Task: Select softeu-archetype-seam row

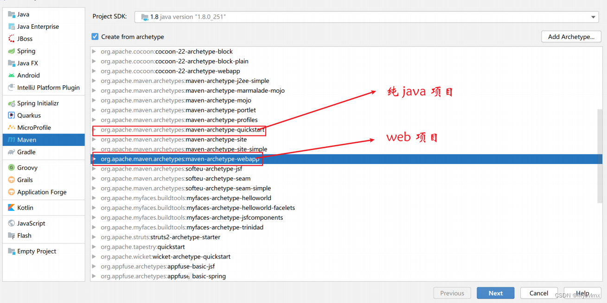Action: coord(346,178)
